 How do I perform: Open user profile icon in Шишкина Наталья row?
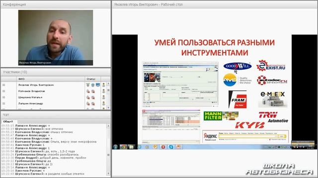pyautogui.click(x=104, y=97)
